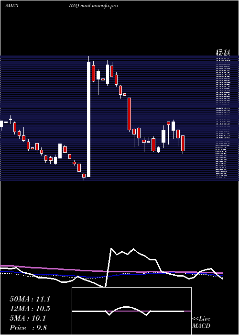Click inside the MACD indicator panel
Image resolution: width=239 pixels, height=335 pixels.
point(131,311)
